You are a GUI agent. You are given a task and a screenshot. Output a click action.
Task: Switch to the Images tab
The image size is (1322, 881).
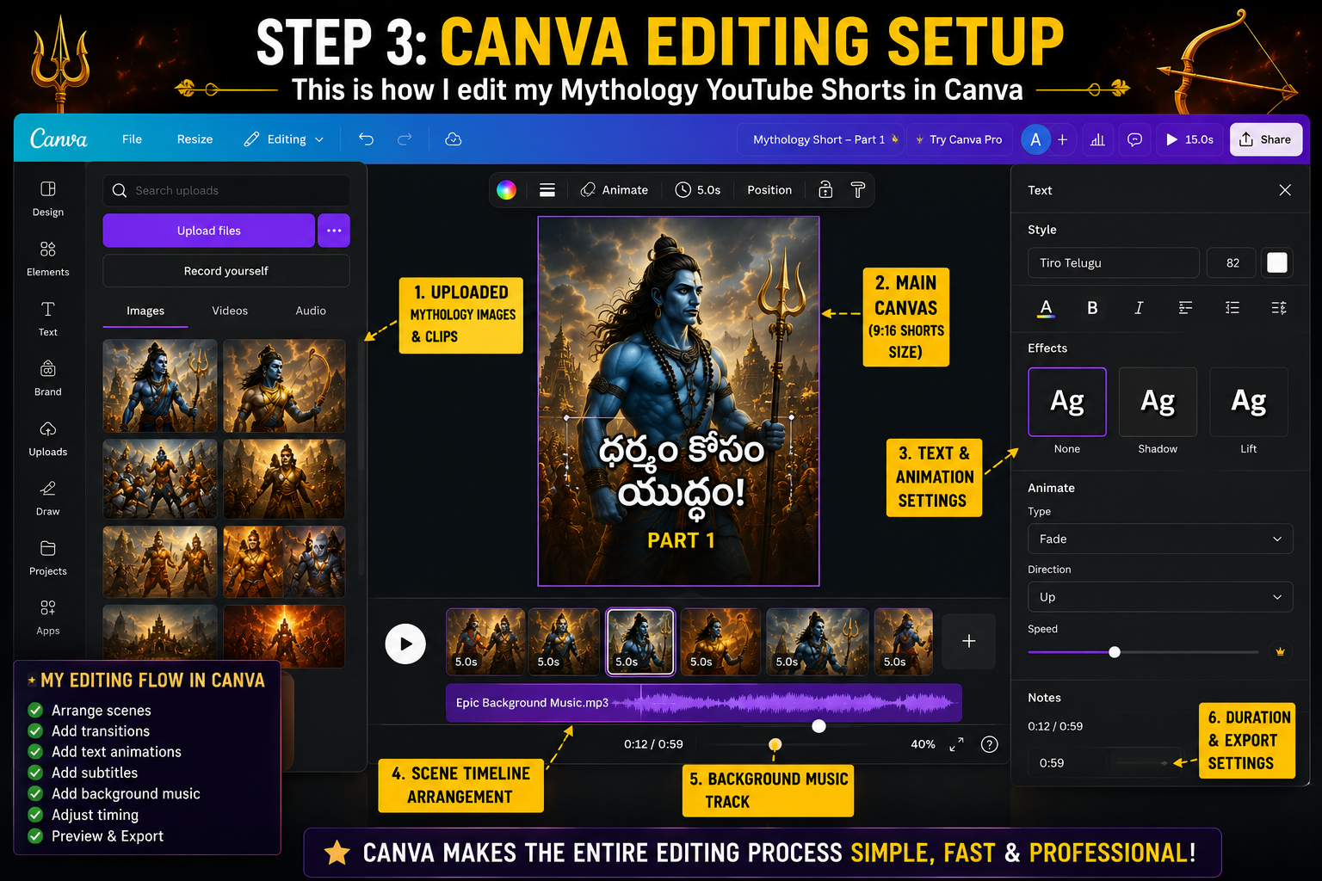point(145,311)
